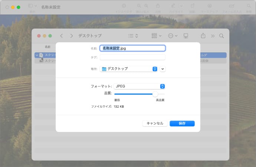The width and height of the screenshot is (256, 167).
Task: Open the ellipsis action menu in Finder
Action: tap(173, 36)
